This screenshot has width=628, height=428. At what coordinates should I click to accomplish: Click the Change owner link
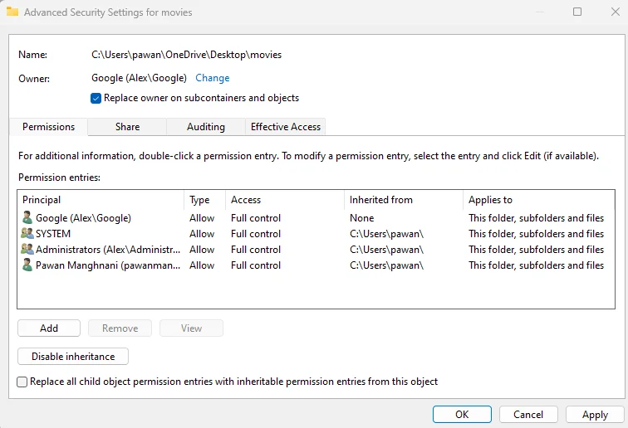click(x=213, y=78)
